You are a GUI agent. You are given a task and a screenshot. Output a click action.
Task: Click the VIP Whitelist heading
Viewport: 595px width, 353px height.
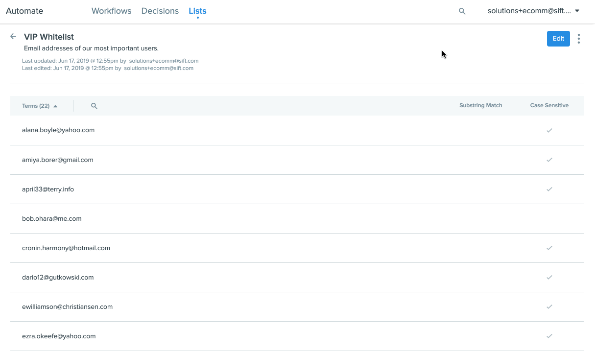[x=49, y=37]
